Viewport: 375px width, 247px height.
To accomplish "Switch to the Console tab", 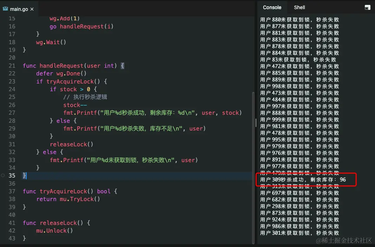I will (272, 7).
